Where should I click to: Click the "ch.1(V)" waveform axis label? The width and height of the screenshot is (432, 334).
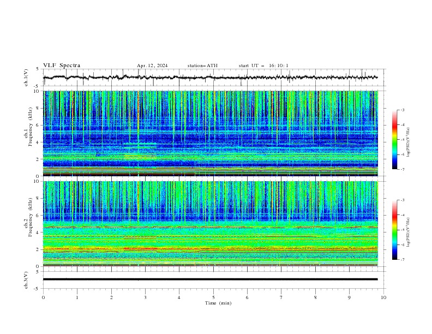tap(26, 77)
